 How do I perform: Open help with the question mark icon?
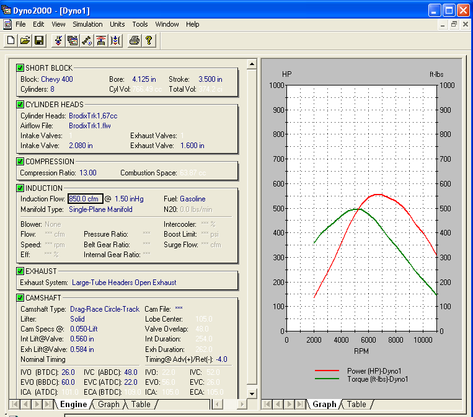(149, 40)
